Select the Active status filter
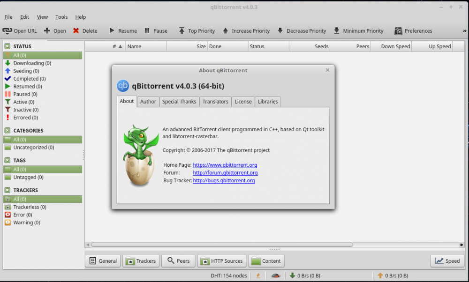This screenshot has width=469, height=282. (43, 102)
